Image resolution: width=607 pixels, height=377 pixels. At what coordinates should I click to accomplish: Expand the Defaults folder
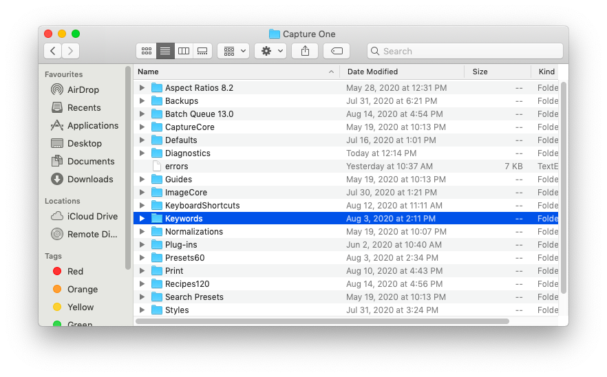point(142,140)
